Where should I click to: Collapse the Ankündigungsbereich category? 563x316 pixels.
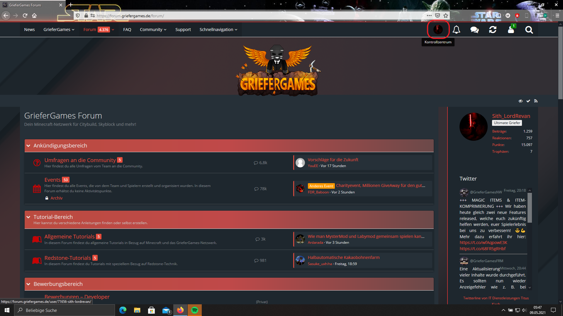(28, 146)
